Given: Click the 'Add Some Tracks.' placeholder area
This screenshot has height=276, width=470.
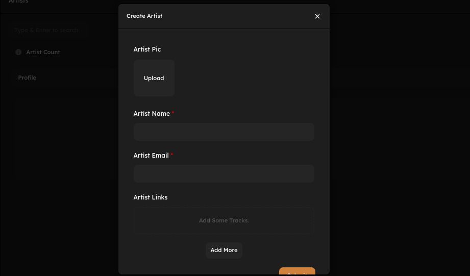Looking at the screenshot, I should 224,220.
